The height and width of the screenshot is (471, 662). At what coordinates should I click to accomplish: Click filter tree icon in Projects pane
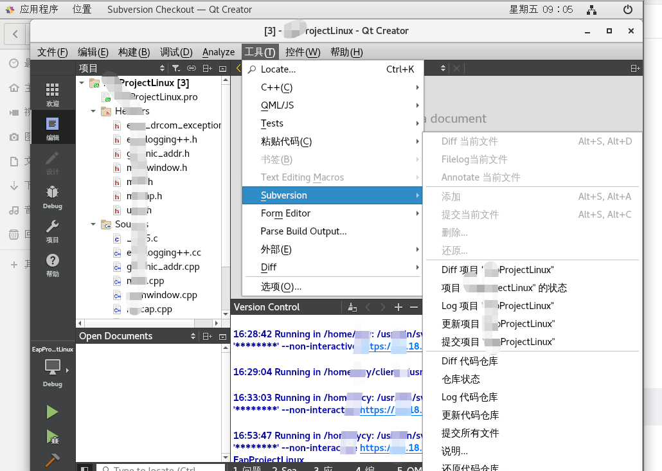176,68
